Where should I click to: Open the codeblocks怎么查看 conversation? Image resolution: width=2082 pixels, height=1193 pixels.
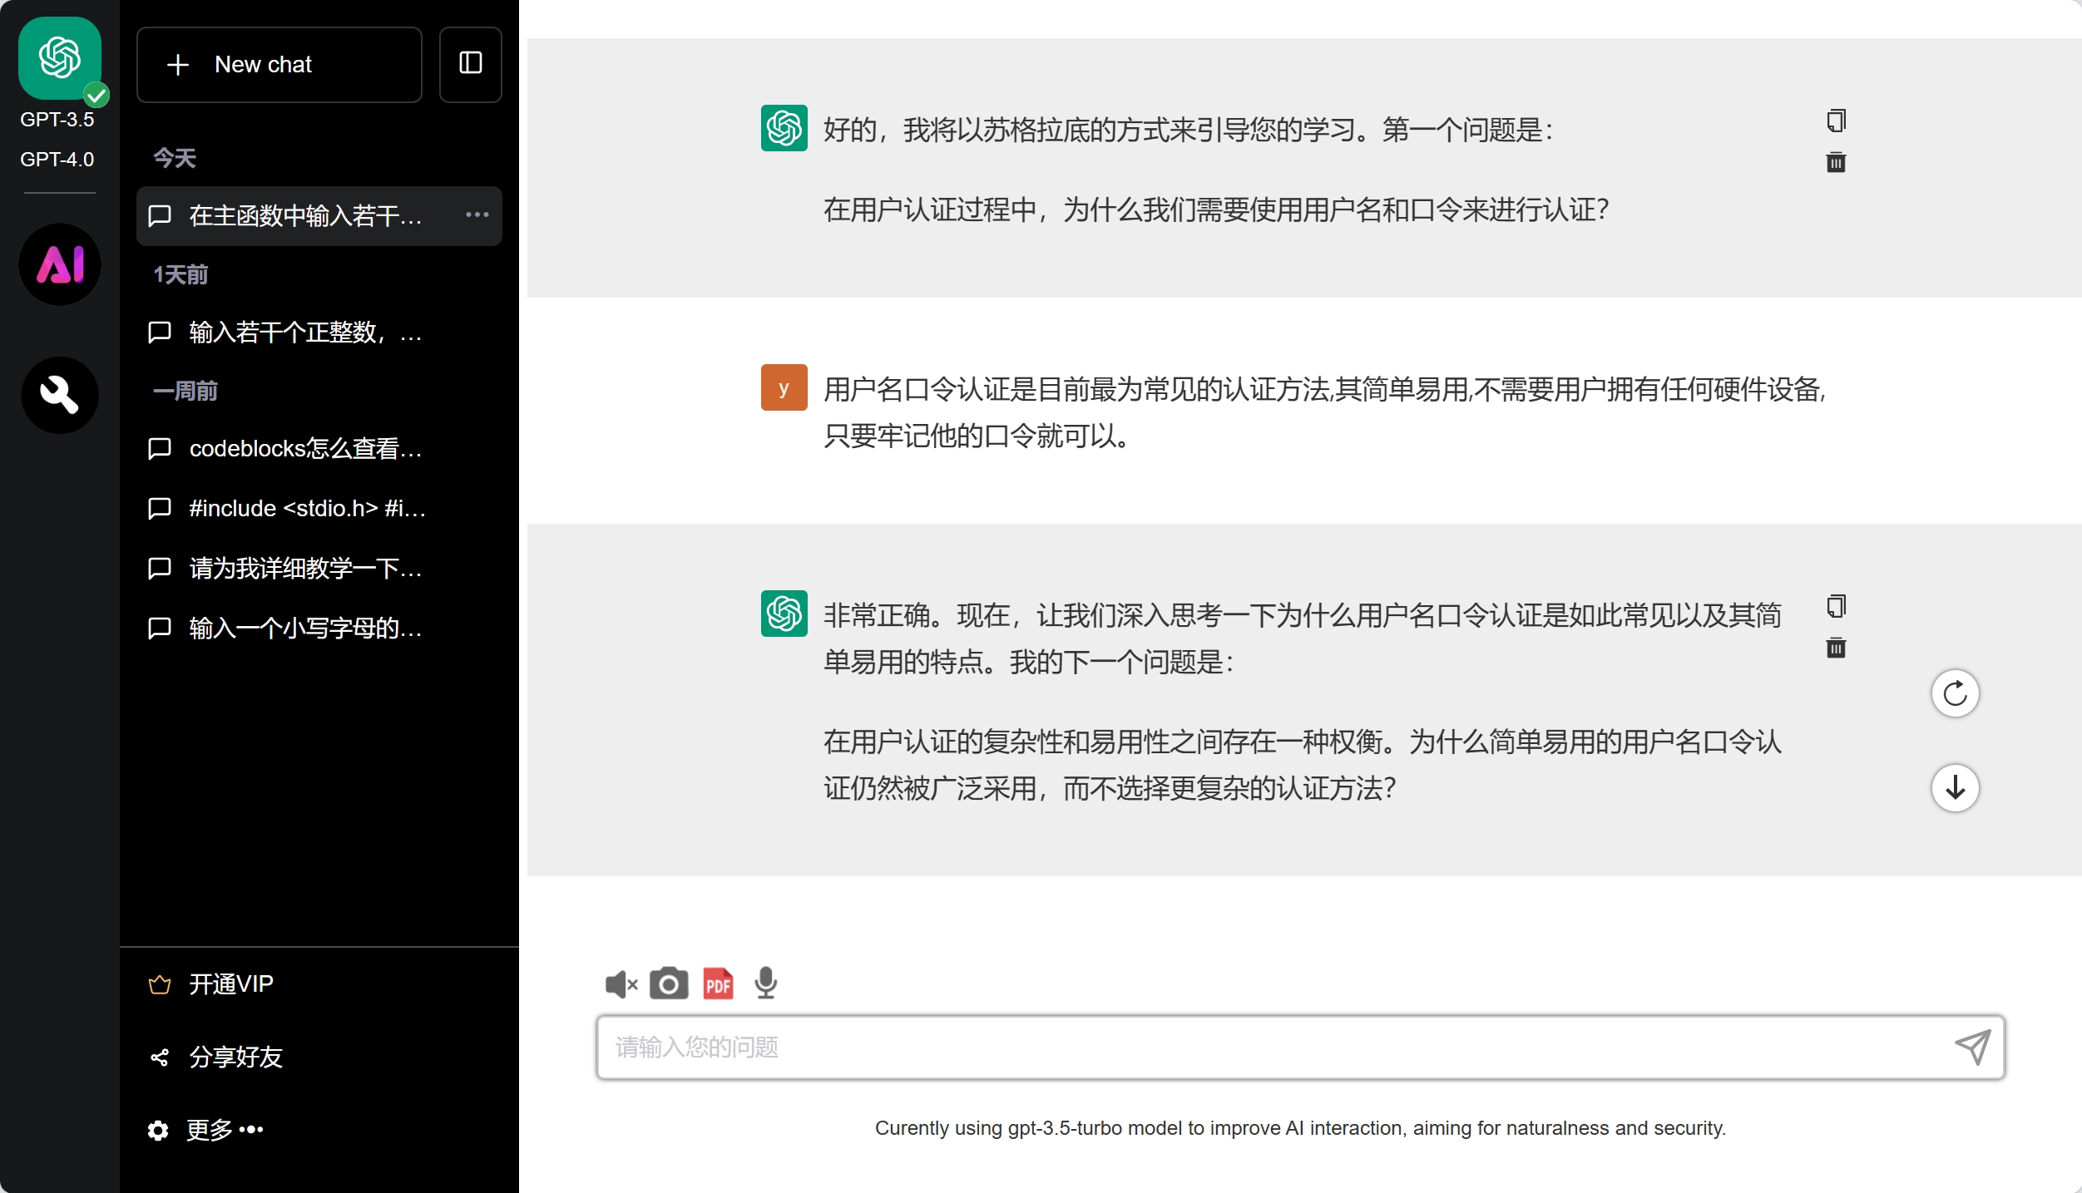click(x=304, y=449)
